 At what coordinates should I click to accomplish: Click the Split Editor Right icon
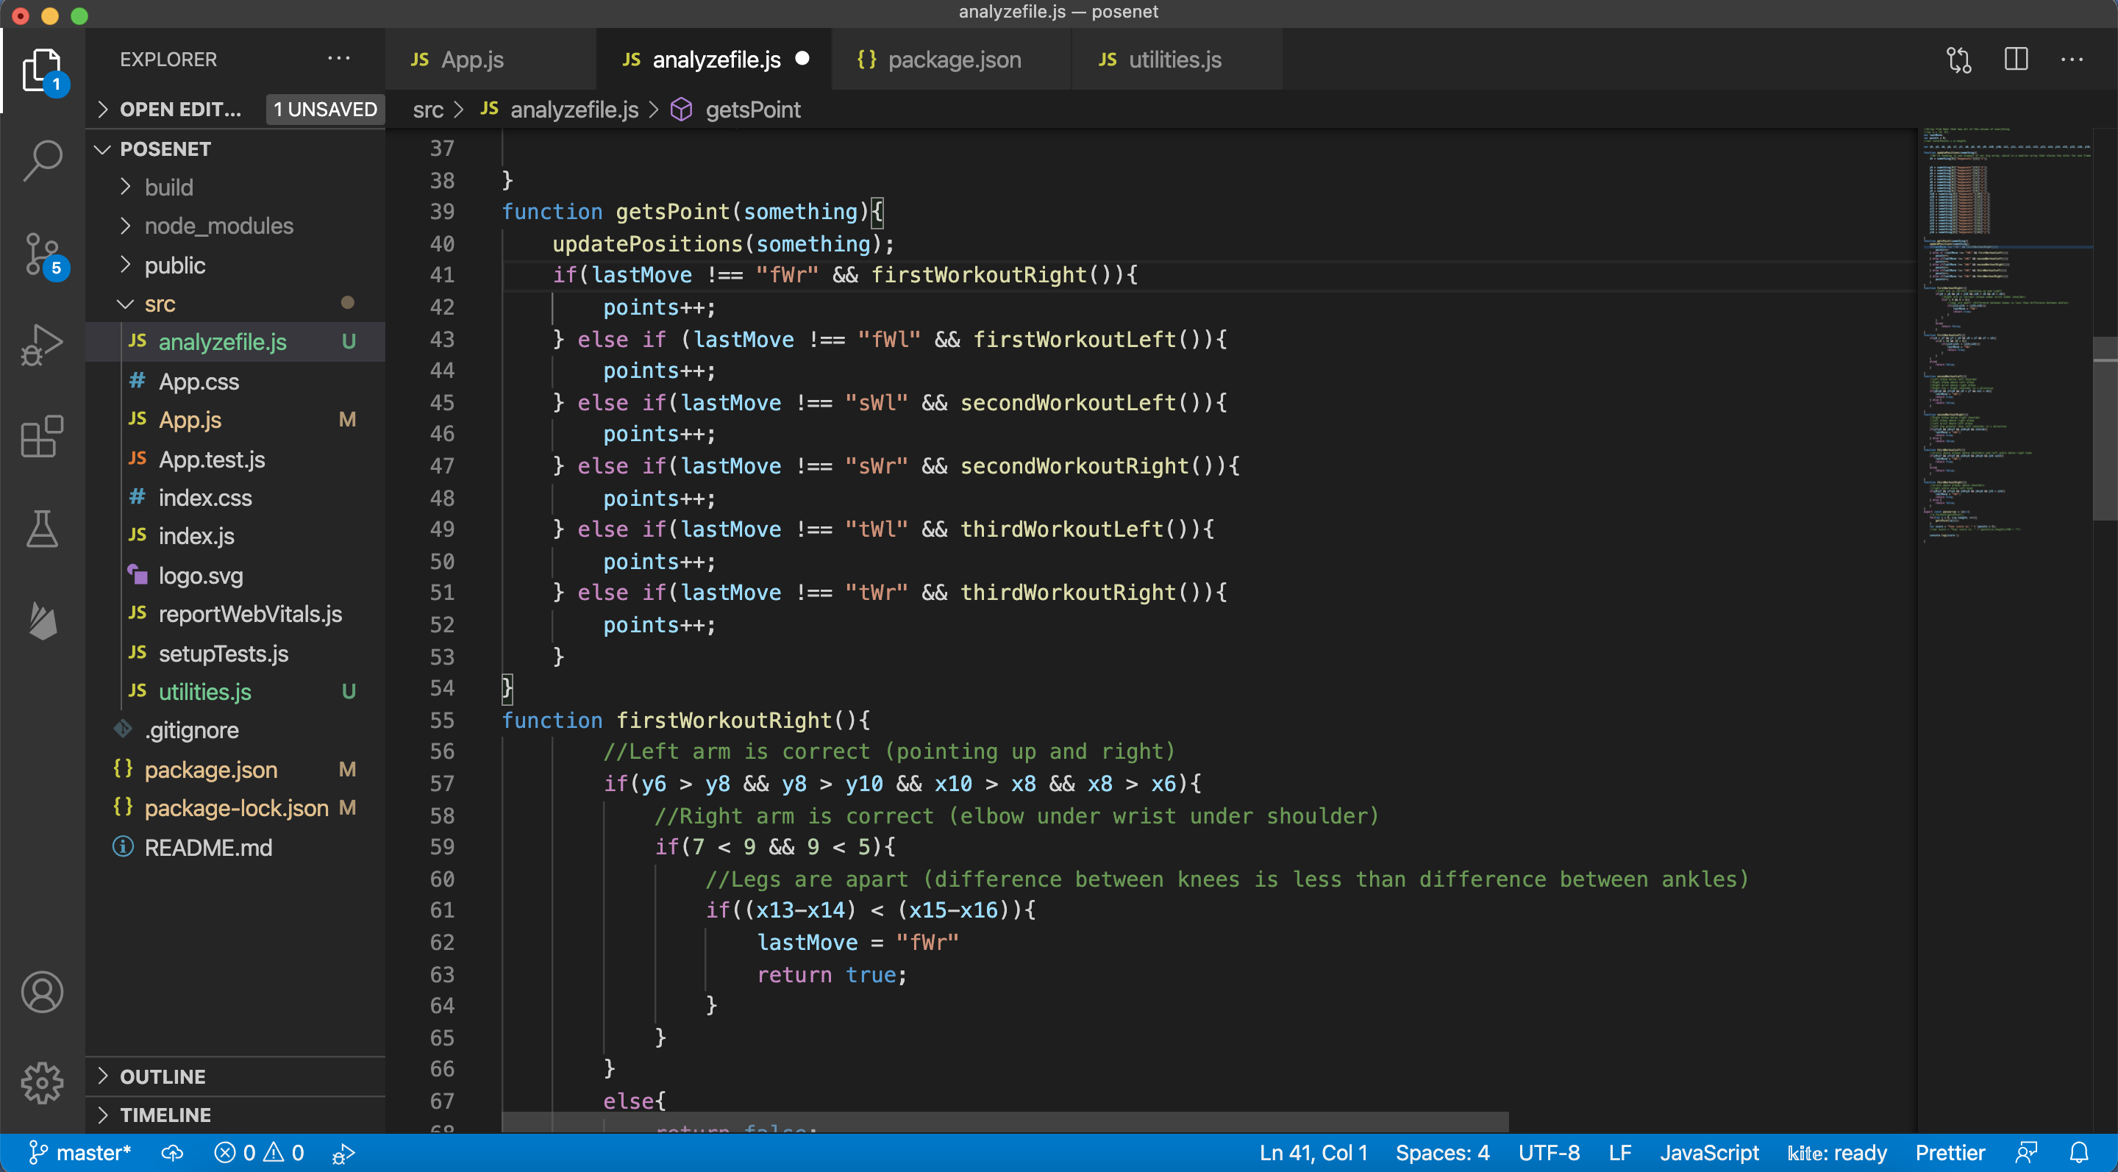pyautogui.click(x=2015, y=59)
